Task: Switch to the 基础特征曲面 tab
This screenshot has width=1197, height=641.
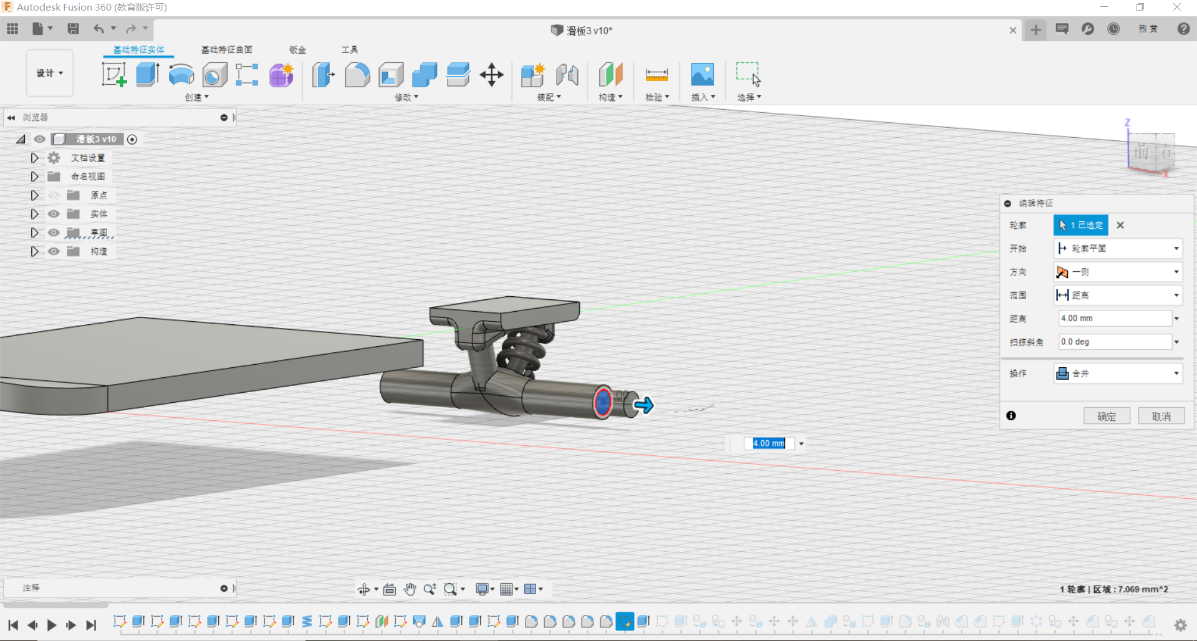Action: [x=226, y=50]
